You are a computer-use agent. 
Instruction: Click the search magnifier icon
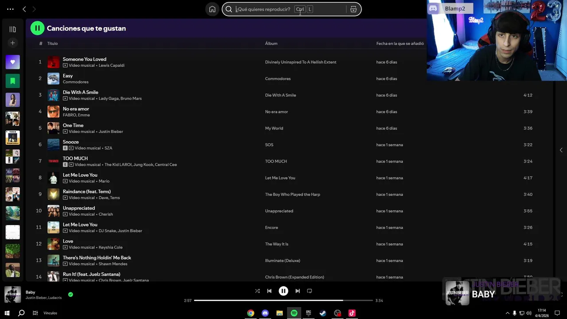(229, 9)
